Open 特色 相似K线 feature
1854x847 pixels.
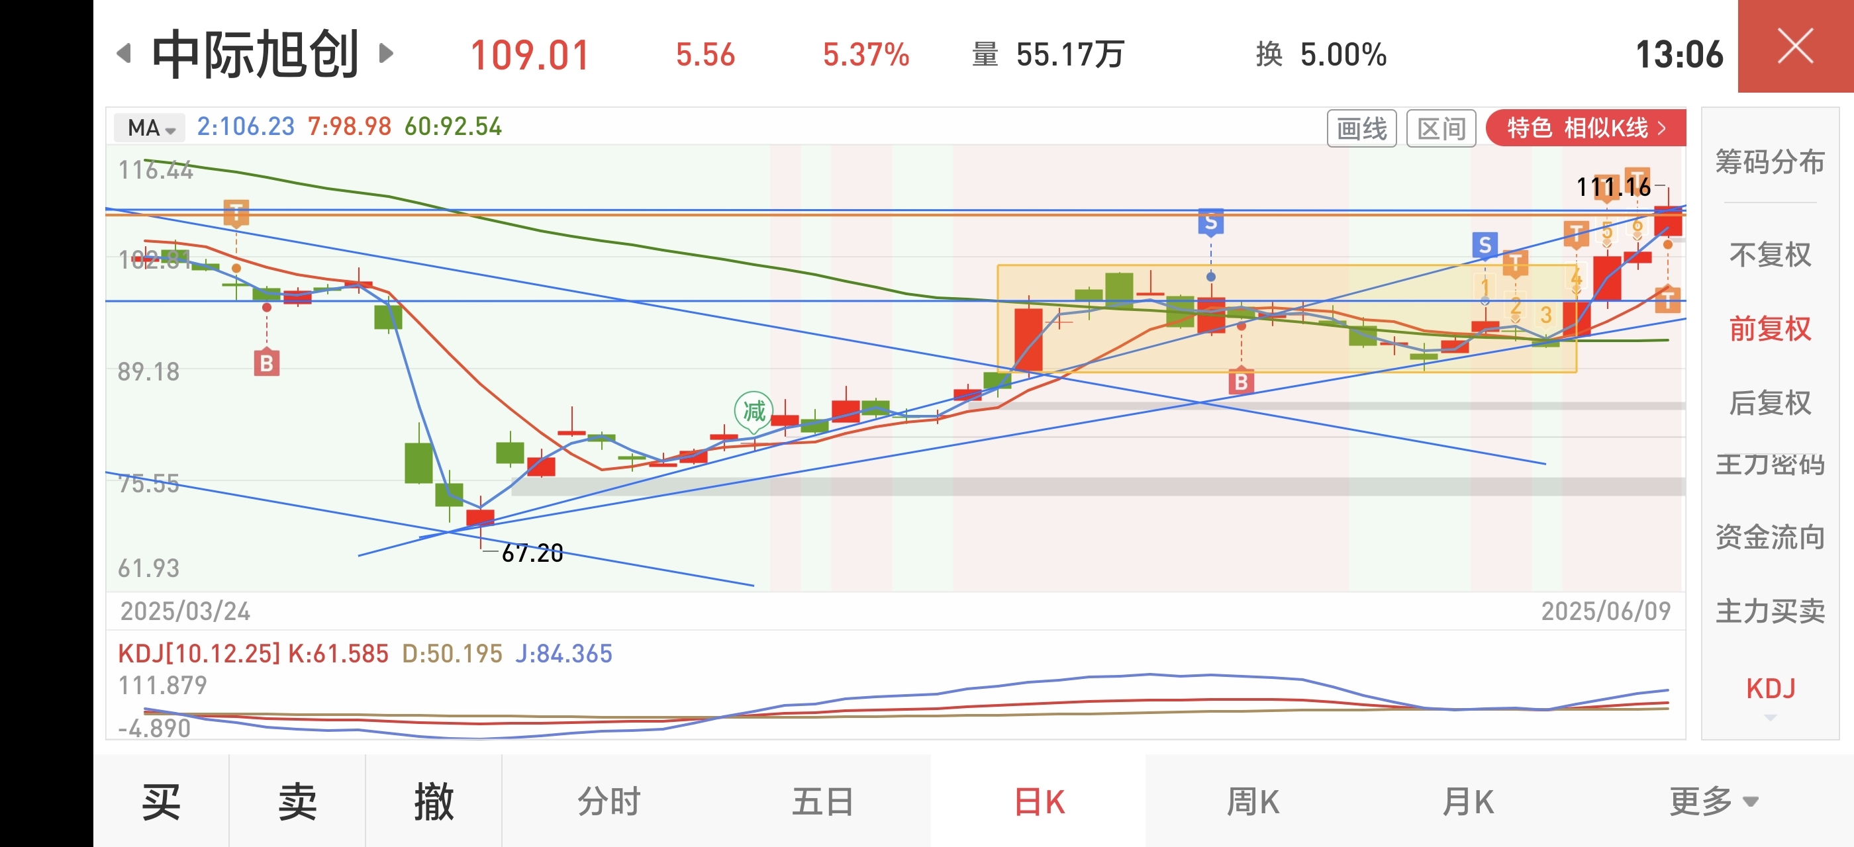coord(1586,128)
